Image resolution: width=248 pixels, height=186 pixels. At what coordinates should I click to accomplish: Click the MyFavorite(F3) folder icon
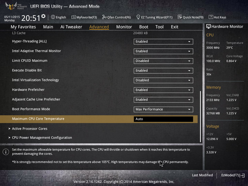(x=73, y=17)
